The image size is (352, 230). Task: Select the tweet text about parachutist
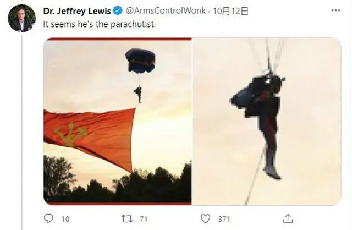[99, 24]
